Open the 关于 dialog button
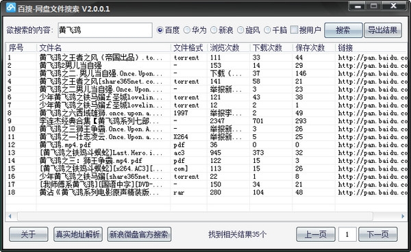 click(x=29, y=234)
